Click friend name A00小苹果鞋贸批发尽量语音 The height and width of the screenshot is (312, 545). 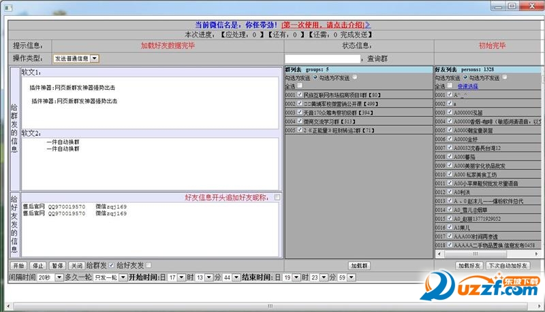[486, 184]
